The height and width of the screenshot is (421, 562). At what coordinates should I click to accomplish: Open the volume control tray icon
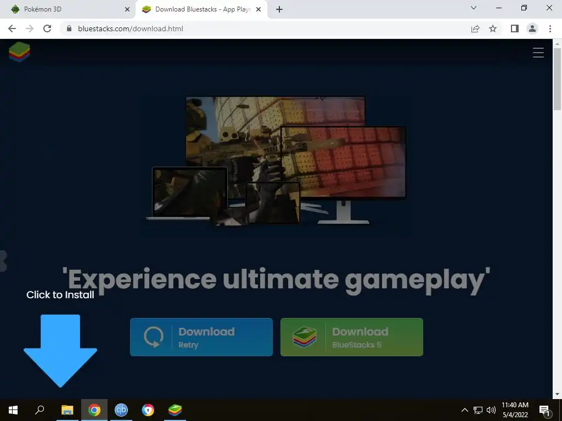pyautogui.click(x=491, y=410)
